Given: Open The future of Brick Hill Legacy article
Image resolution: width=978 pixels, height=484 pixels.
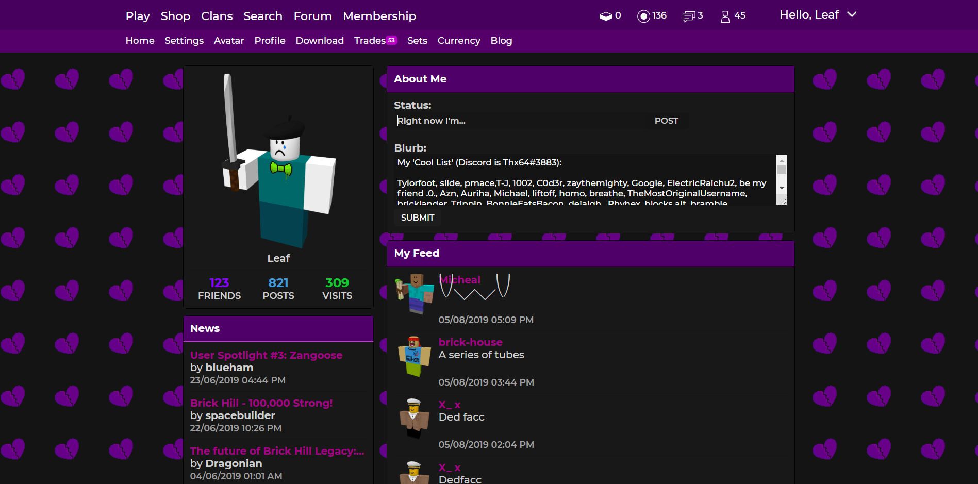Looking at the screenshot, I should (x=277, y=451).
